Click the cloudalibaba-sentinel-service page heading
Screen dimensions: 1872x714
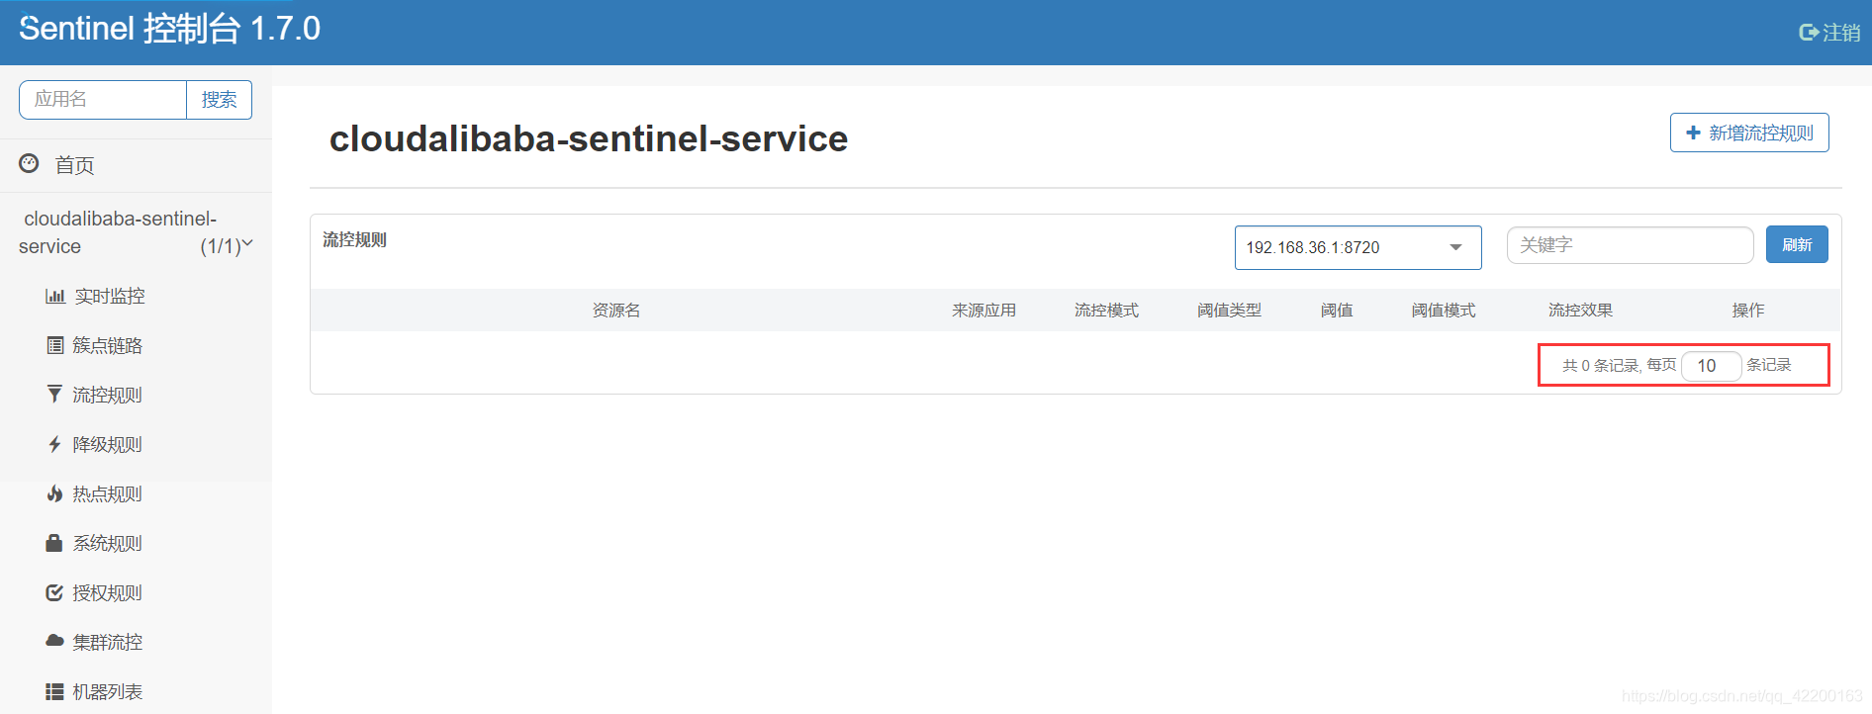(589, 138)
